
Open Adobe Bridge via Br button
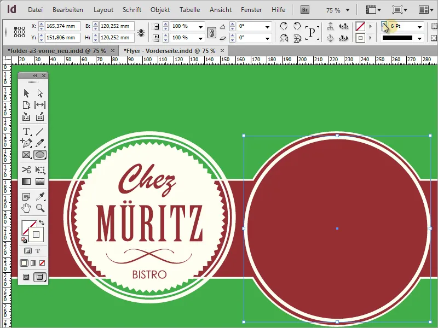pos(305,10)
